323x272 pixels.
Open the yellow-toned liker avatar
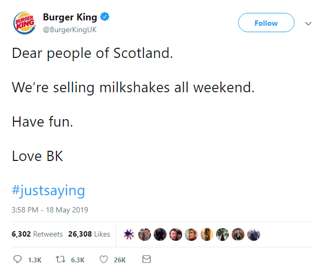(x=207, y=234)
